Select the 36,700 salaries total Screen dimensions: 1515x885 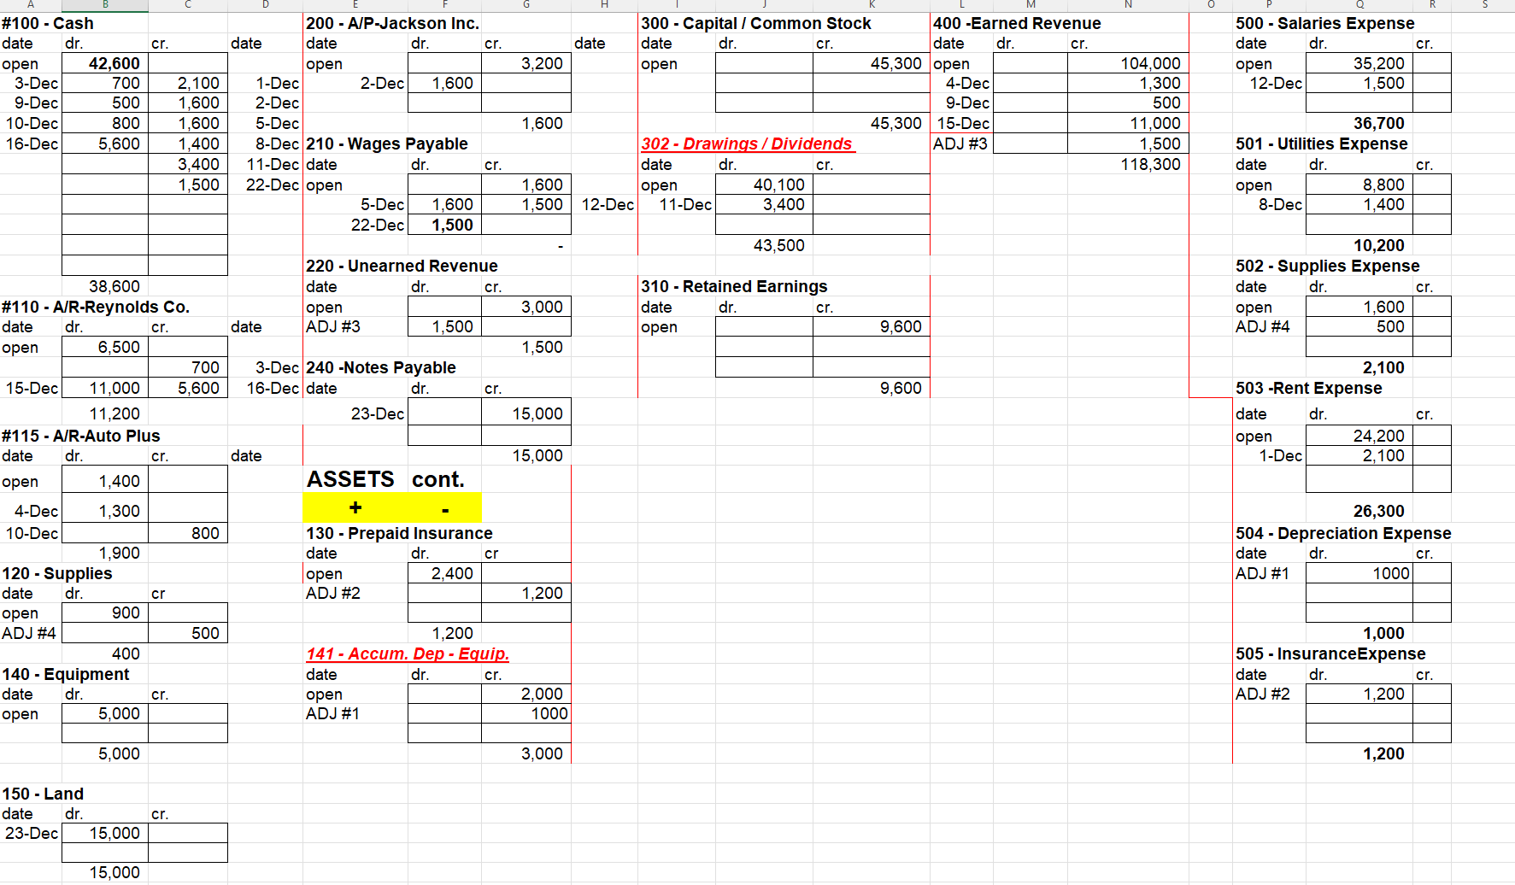click(1359, 123)
